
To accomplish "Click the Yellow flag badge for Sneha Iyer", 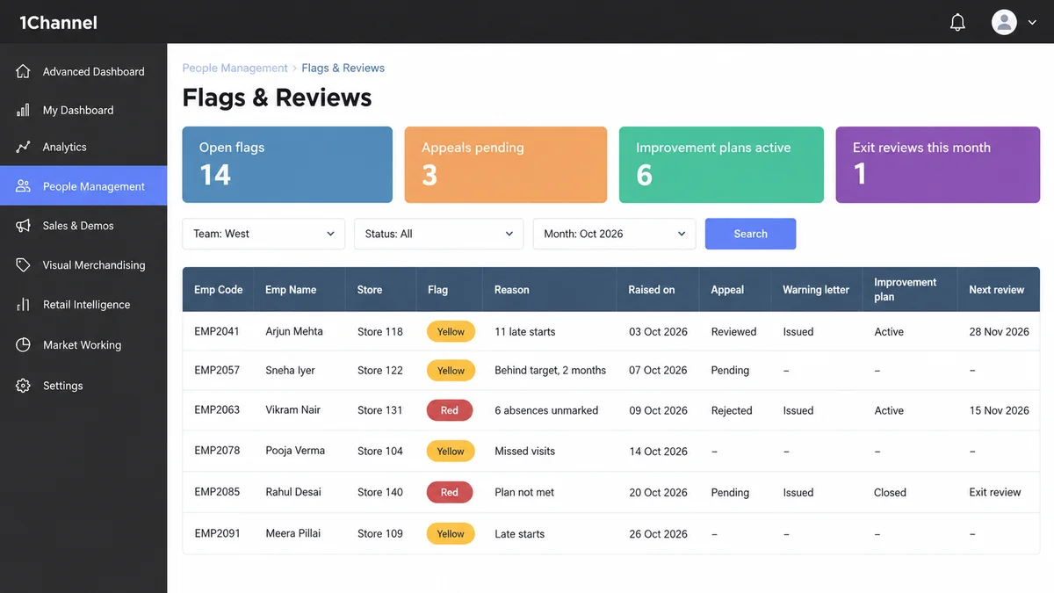I will [451, 371].
